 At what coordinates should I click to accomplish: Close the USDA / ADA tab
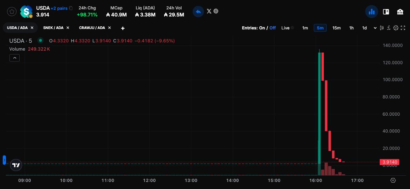32,27
